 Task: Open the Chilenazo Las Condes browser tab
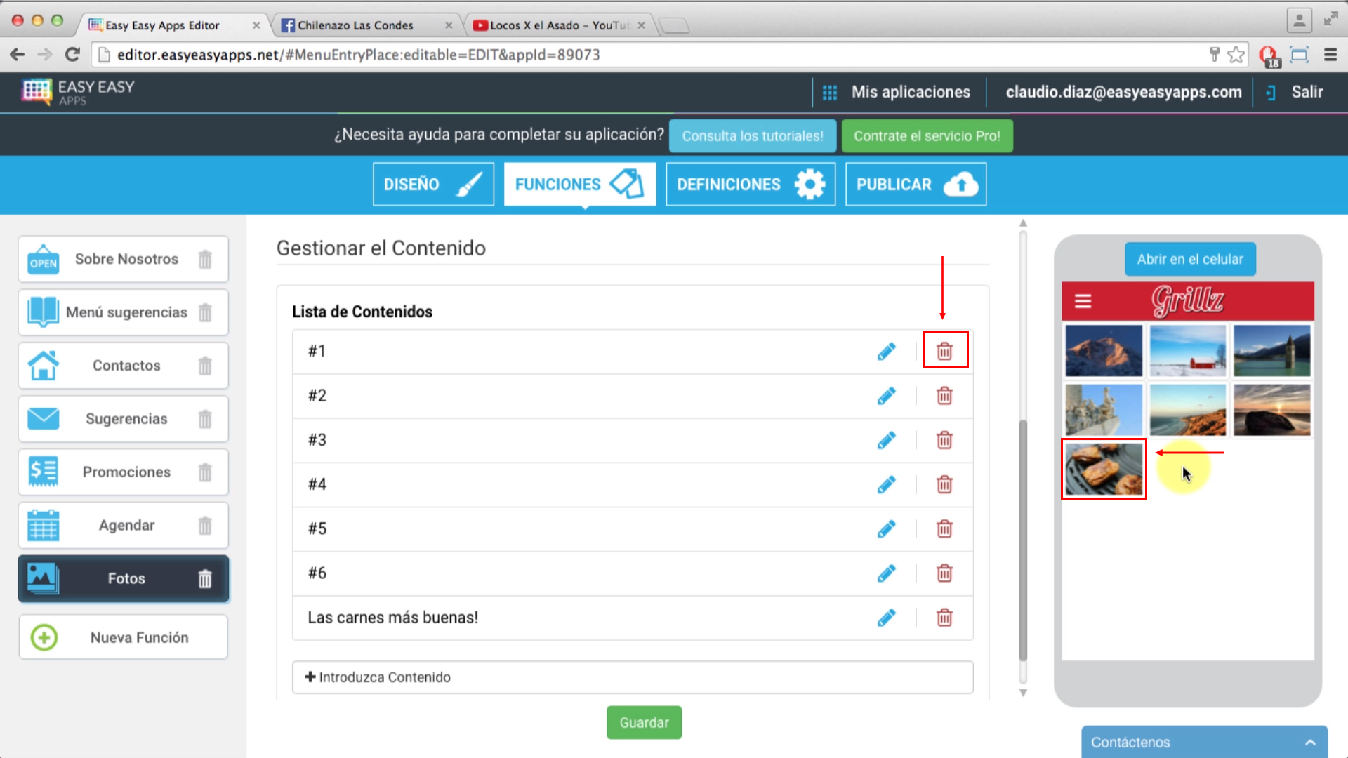(355, 25)
